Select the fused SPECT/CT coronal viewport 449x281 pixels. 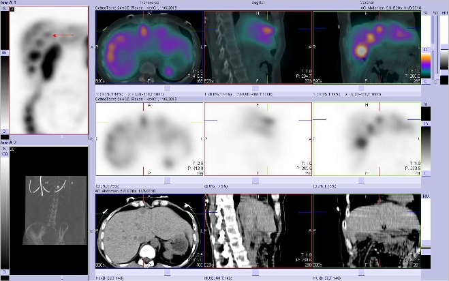367,48
